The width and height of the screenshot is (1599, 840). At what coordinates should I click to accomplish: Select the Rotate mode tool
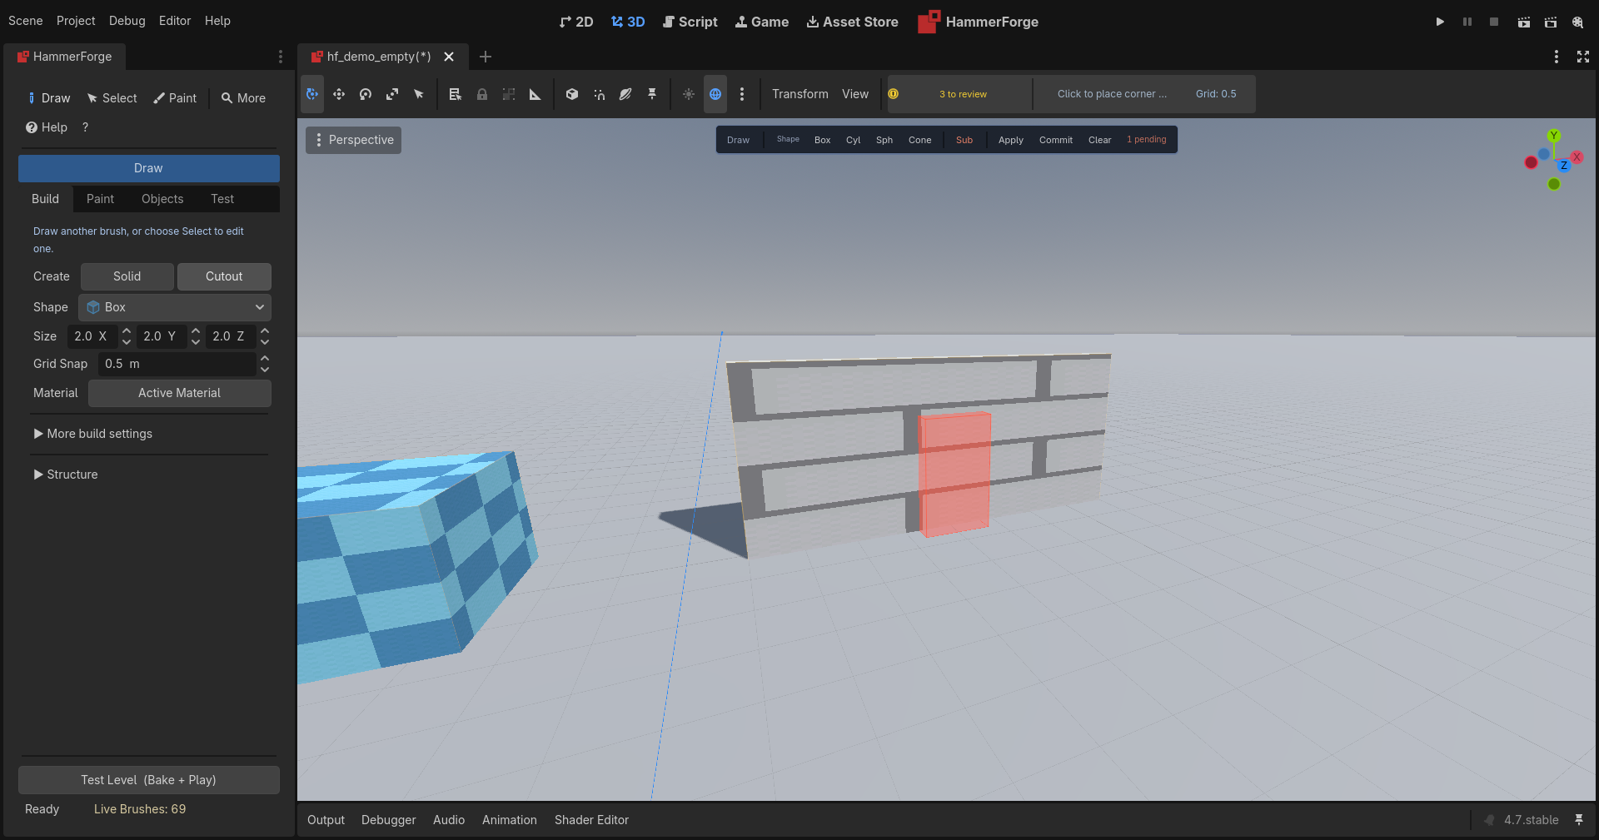pyautogui.click(x=366, y=94)
